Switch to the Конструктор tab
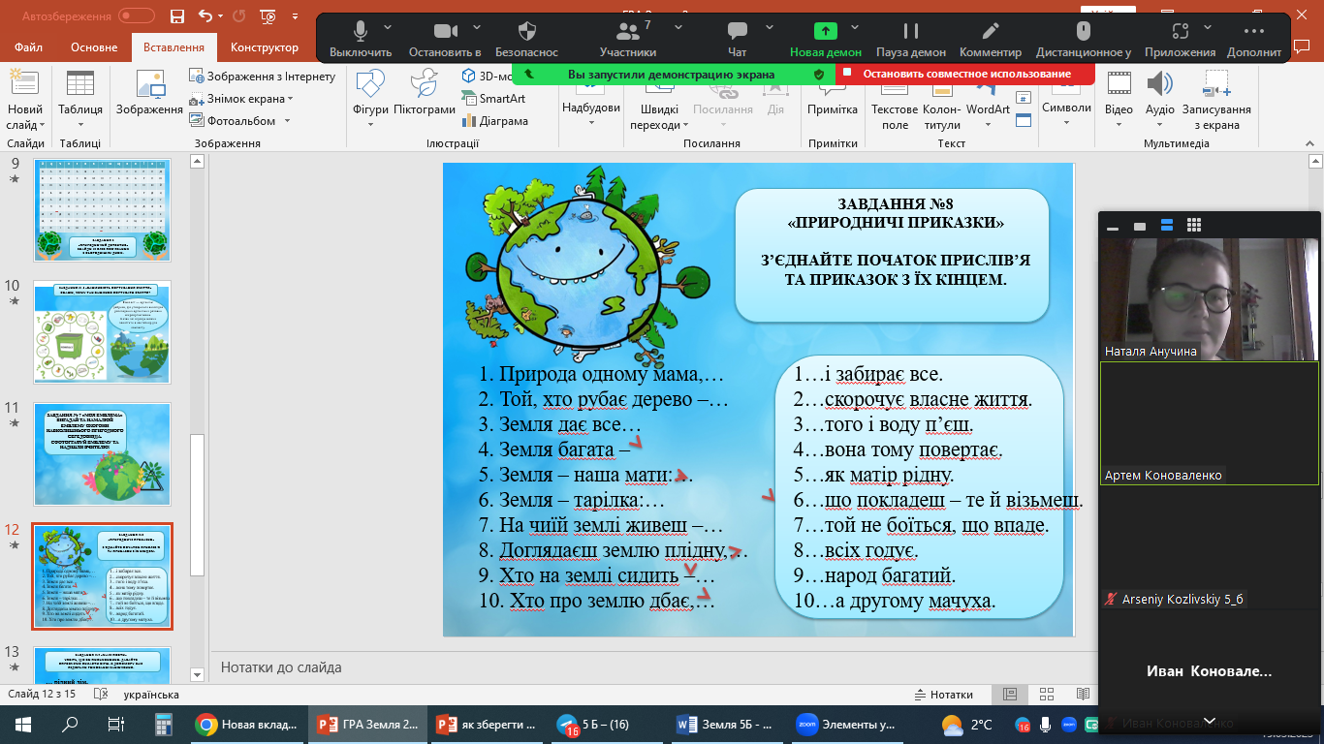The width and height of the screenshot is (1324, 744). (x=264, y=47)
